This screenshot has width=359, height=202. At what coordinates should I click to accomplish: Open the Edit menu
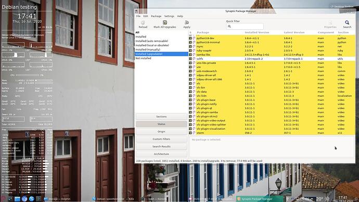click(146, 16)
